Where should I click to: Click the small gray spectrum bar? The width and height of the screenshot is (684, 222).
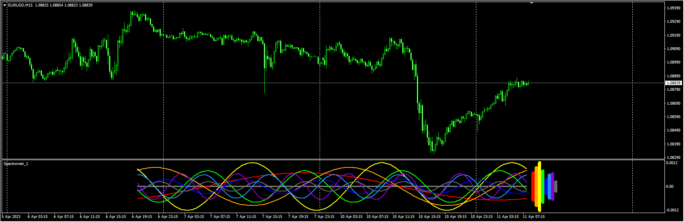pos(556,187)
